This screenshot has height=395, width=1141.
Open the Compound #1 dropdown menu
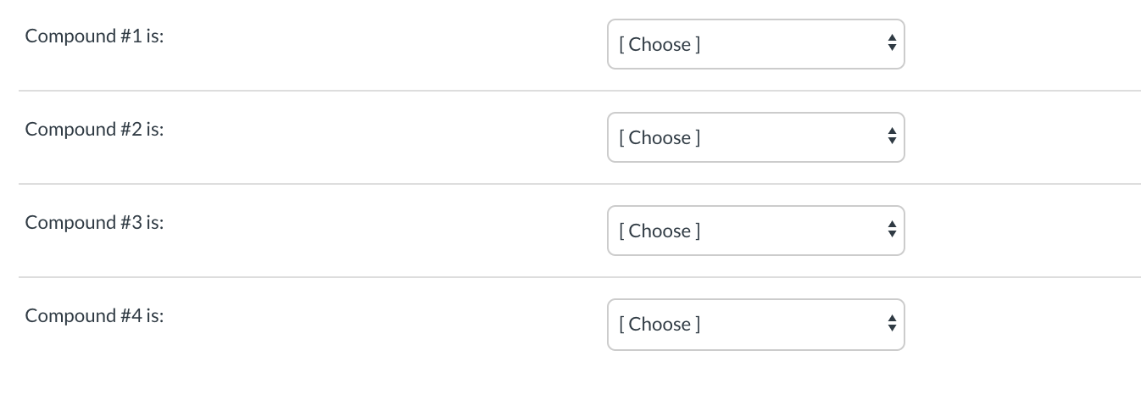[x=756, y=44]
